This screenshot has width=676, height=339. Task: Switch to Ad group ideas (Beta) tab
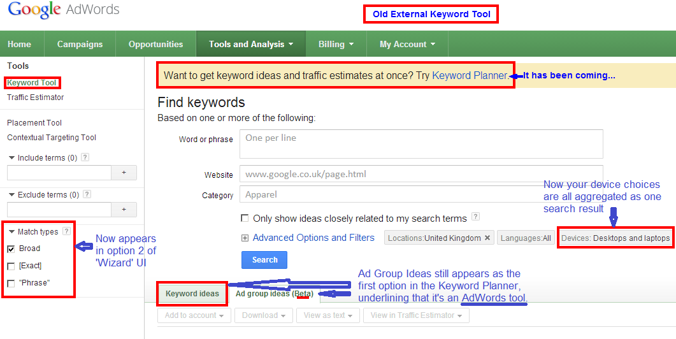[275, 294]
